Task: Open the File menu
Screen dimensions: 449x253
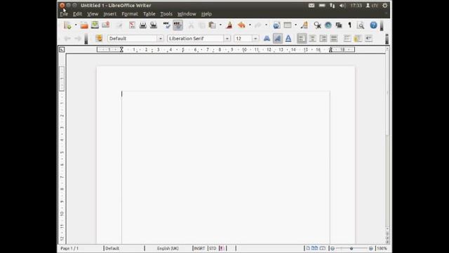Action: (x=64, y=14)
